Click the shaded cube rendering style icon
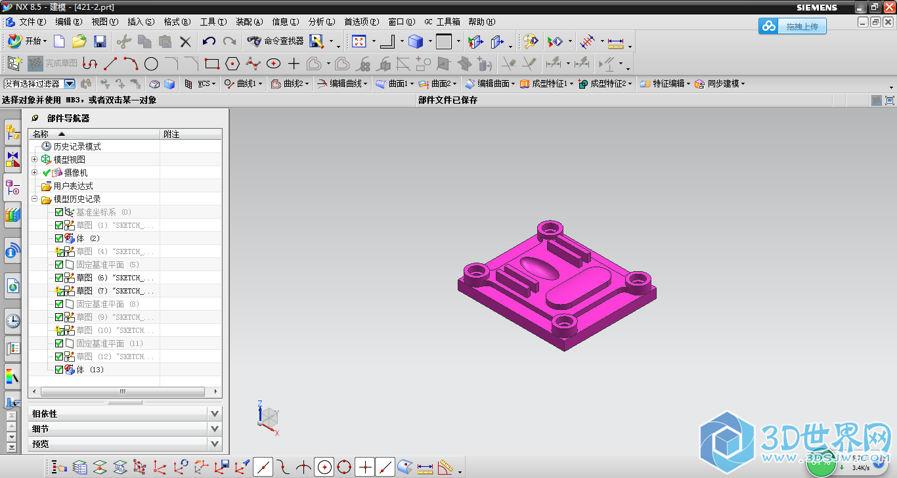 coord(415,41)
